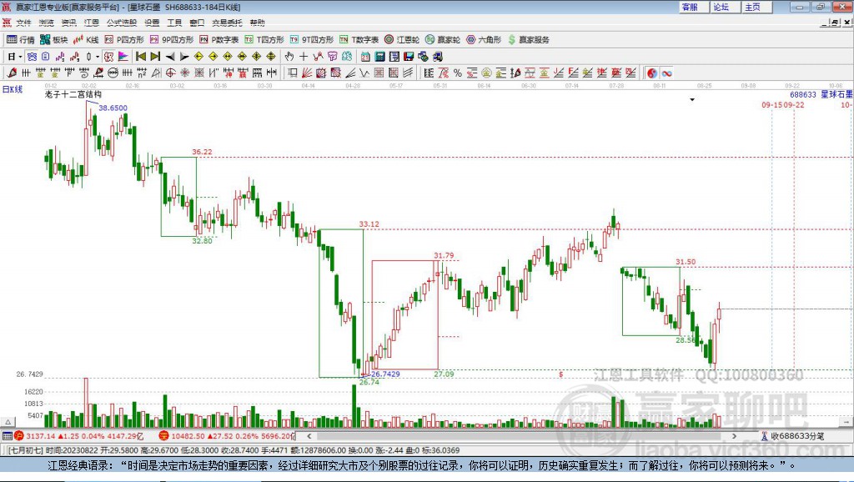Open the 浏览 menu
This screenshot has height=482, width=854.
(x=47, y=23)
